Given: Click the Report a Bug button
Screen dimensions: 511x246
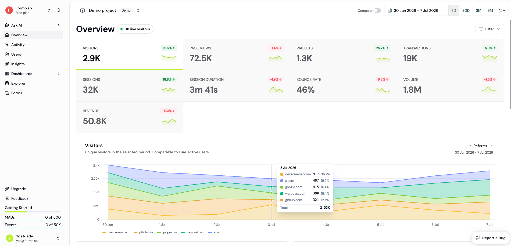Looking at the screenshot, I should (491, 238).
